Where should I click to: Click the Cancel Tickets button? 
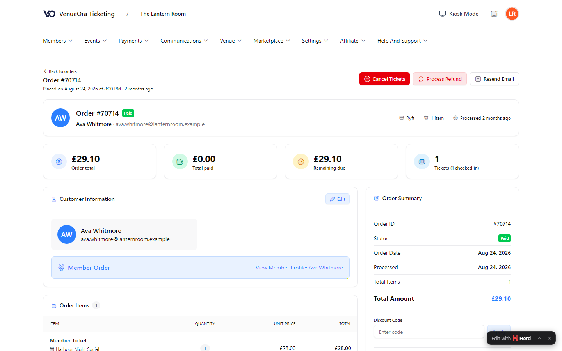click(384, 79)
